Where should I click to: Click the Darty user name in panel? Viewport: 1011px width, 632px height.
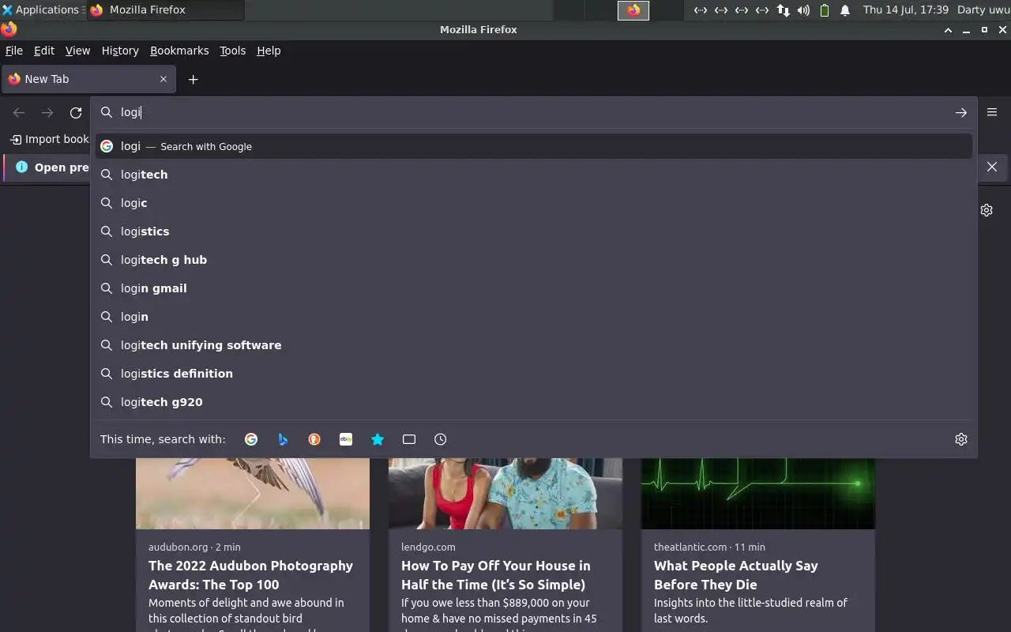[x=983, y=10]
